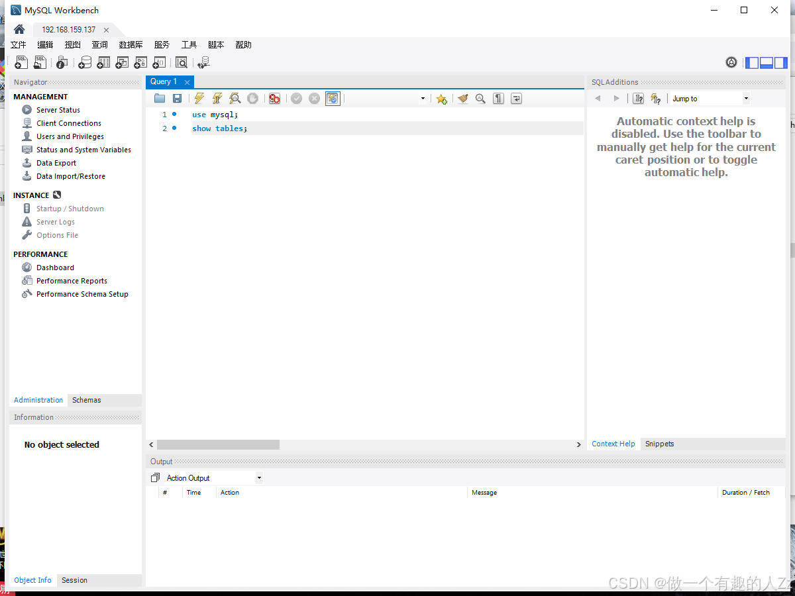
Task: Open Client Connections
Action: pyautogui.click(x=68, y=123)
